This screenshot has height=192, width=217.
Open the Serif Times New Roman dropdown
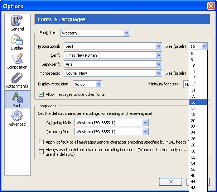click(113, 55)
